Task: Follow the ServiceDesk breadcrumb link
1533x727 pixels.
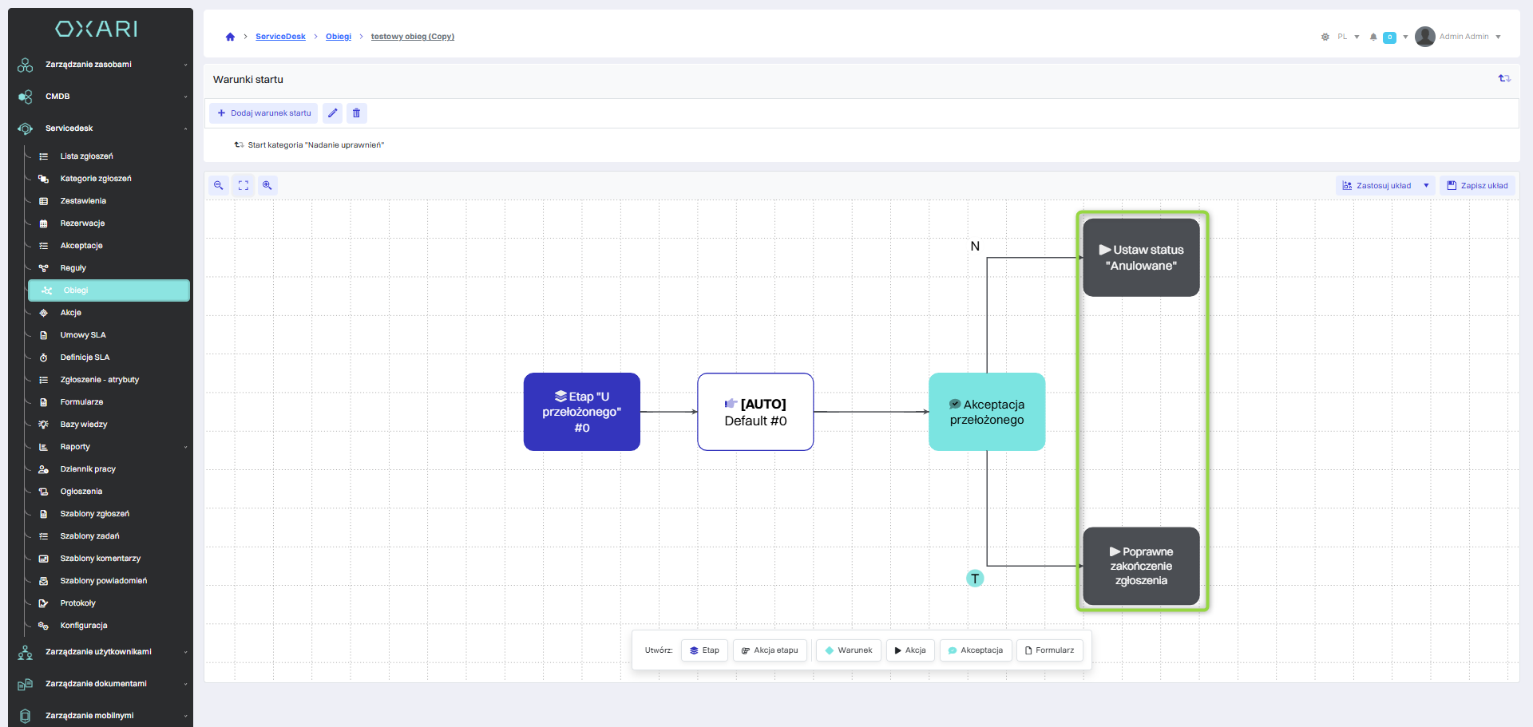Action: (x=280, y=37)
